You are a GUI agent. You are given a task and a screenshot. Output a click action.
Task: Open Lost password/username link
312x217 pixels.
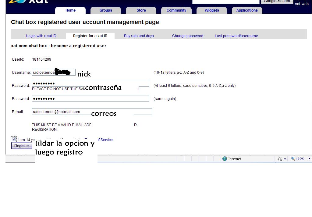(236, 36)
